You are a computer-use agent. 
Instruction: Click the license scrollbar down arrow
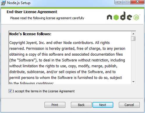pos(133,82)
